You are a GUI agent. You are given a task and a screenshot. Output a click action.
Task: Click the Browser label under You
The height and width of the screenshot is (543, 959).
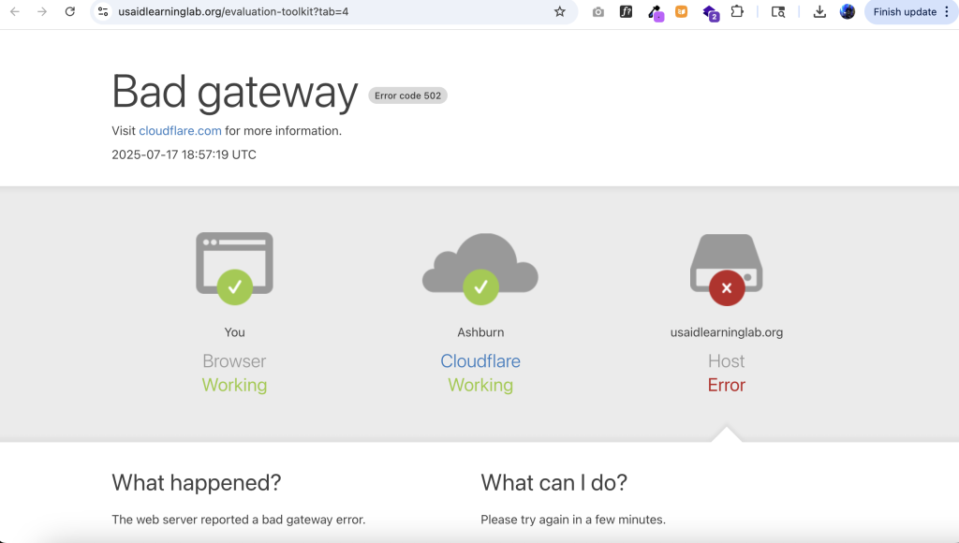click(234, 361)
